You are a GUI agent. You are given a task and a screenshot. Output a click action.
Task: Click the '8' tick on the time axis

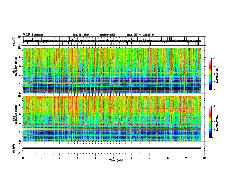pos(168,158)
